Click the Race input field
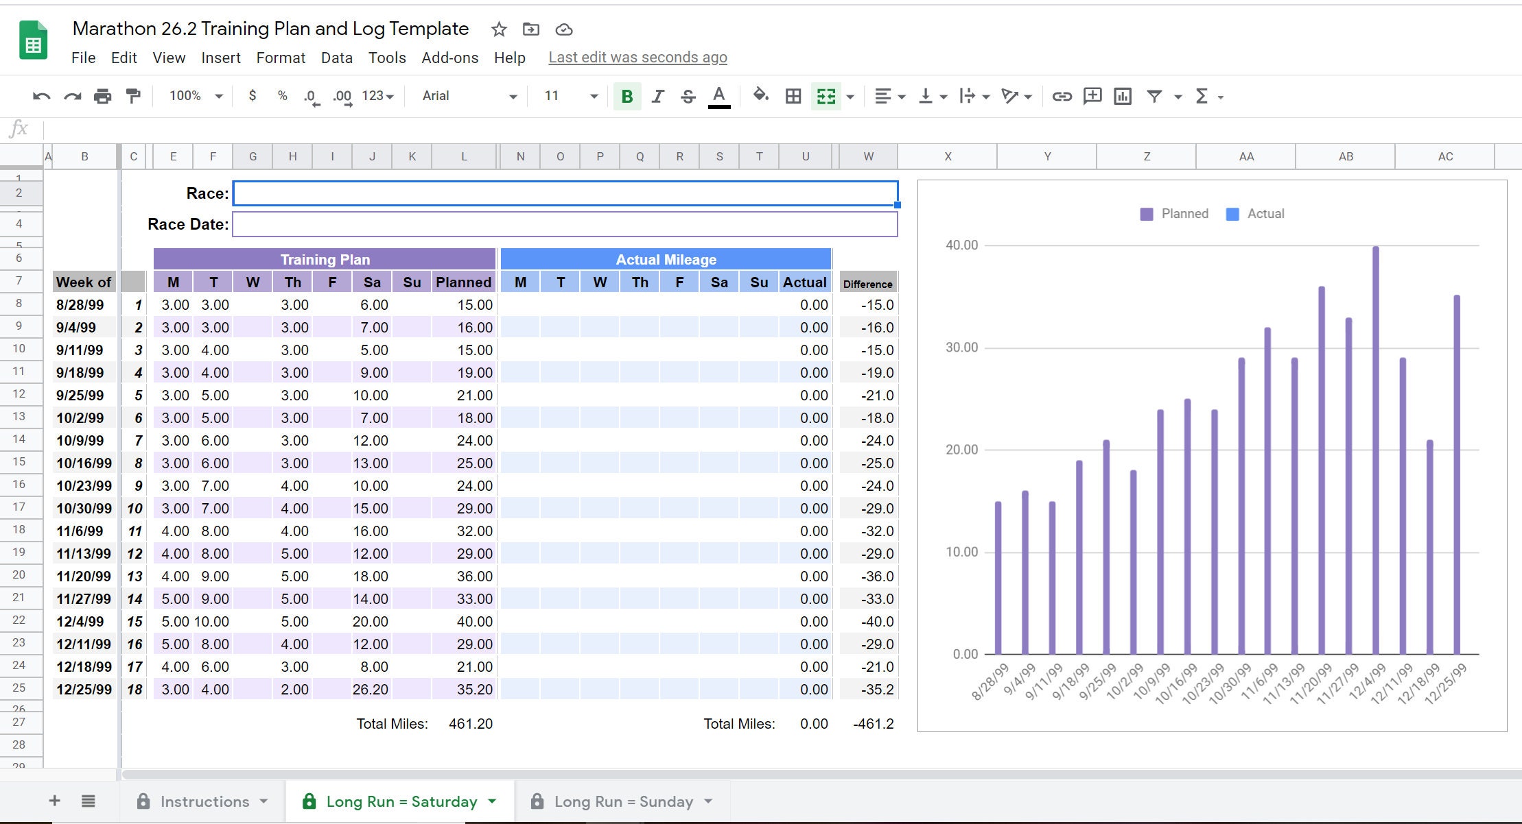This screenshot has width=1522, height=824. pyautogui.click(x=563, y=193)
